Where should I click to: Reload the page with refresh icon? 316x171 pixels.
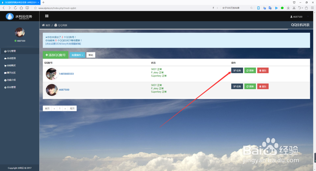[15, 8]
